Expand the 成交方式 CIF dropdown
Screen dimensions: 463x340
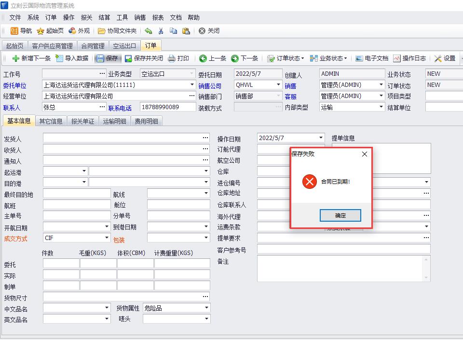click(107, 238)
